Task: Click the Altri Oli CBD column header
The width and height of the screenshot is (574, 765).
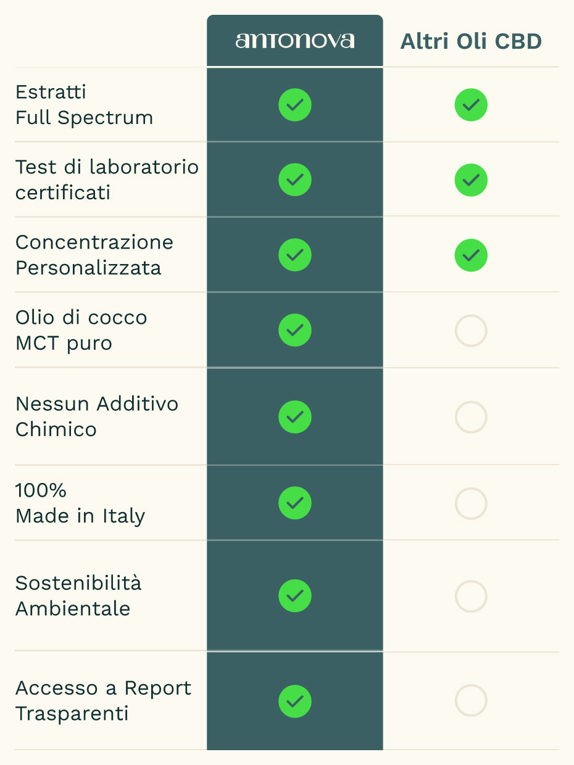Action: tap(471, 41)
